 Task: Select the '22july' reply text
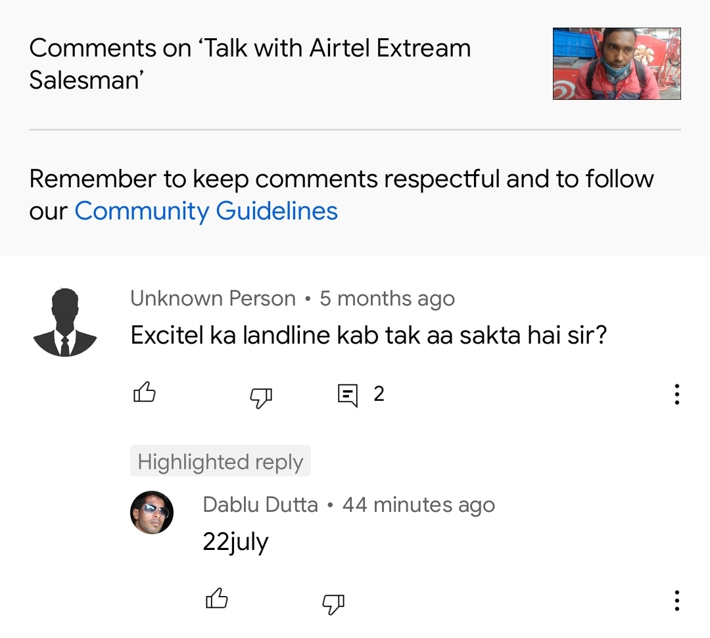[x=235, y=542]
